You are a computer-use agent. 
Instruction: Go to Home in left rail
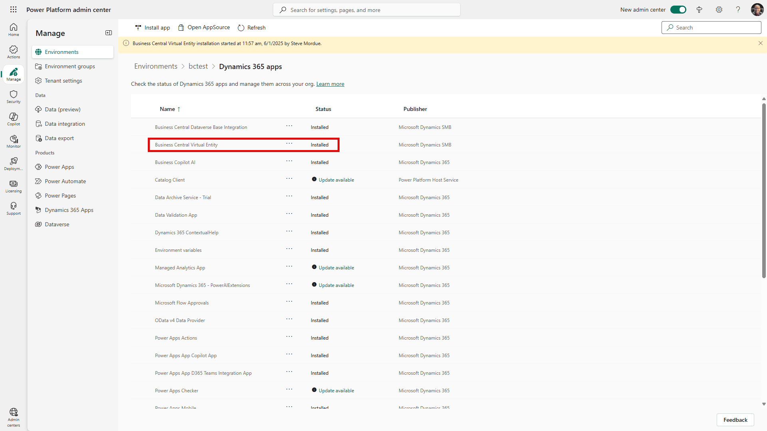click(x=14, y=30)
